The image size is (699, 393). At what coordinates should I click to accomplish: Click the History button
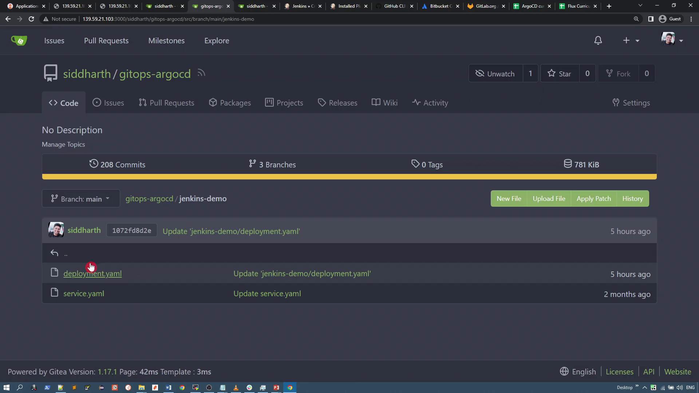[633, 199]
